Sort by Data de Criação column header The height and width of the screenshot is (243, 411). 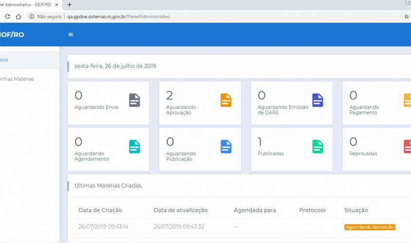tap(100, 210)
